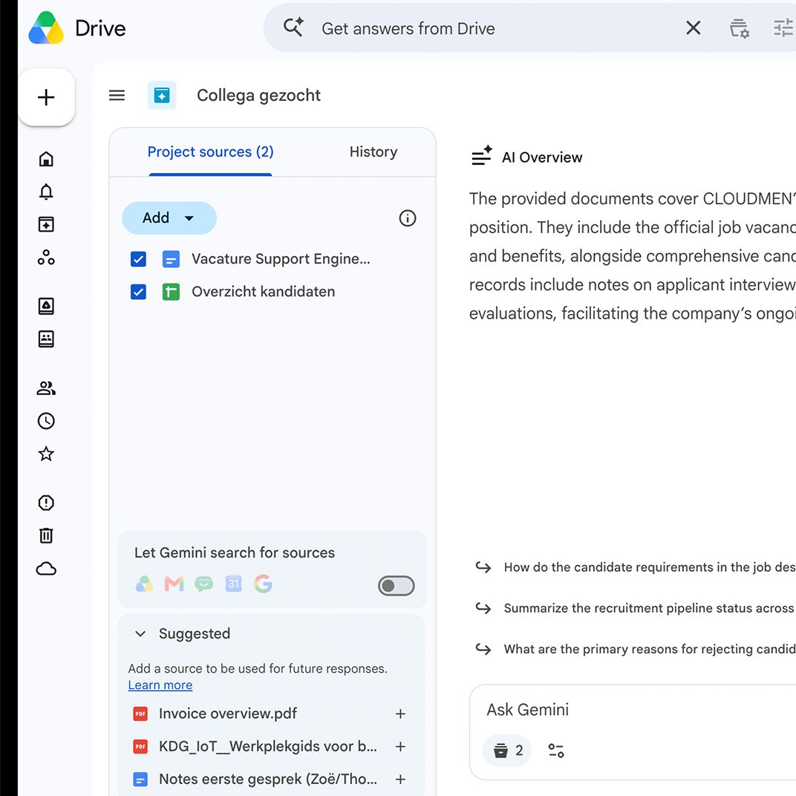Open the Learn more link
Image resolution: width=796 pixels, height=796 pixels.
pyautogui.click(x=160, y=685)
